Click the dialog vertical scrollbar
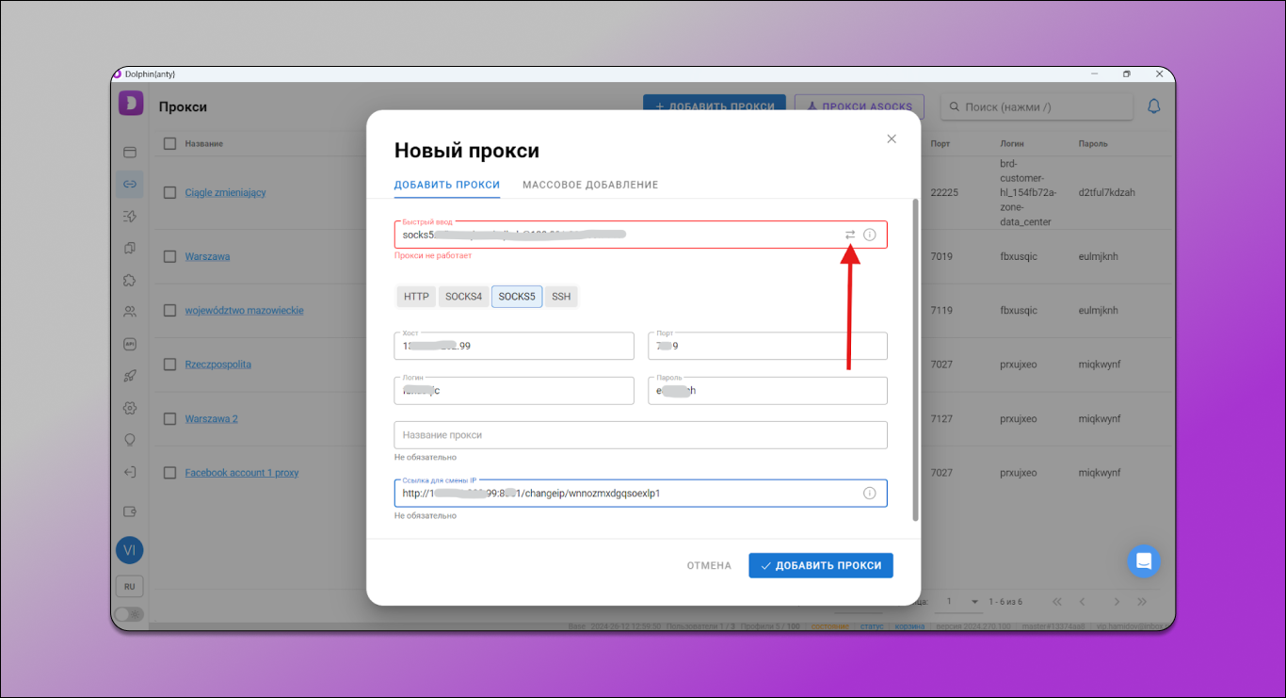The image size is (1286, 698). pyautogui.click(x=916, y=359)
